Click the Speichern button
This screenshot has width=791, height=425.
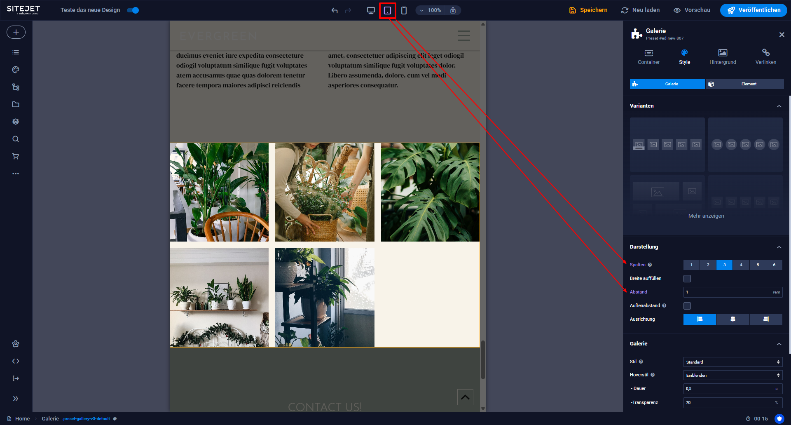[588, 10]
